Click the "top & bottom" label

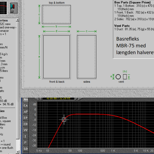[57, 3]
